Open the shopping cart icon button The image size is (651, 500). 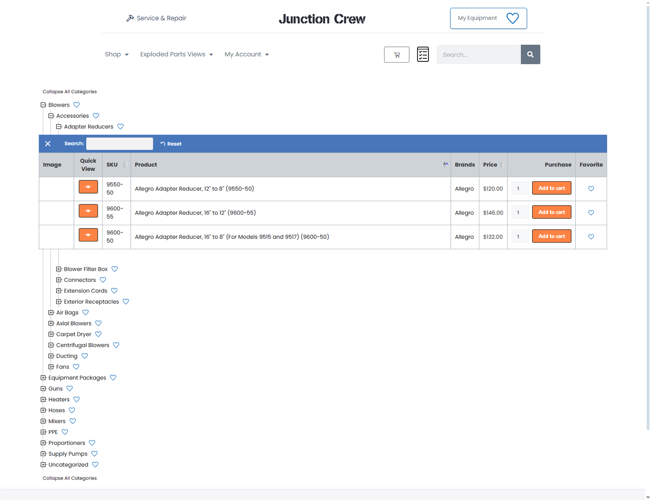(x=396, y=54)
